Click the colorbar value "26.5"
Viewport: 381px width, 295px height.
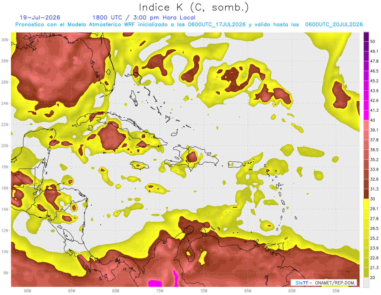pyautogui.click(x=374, y=228)
